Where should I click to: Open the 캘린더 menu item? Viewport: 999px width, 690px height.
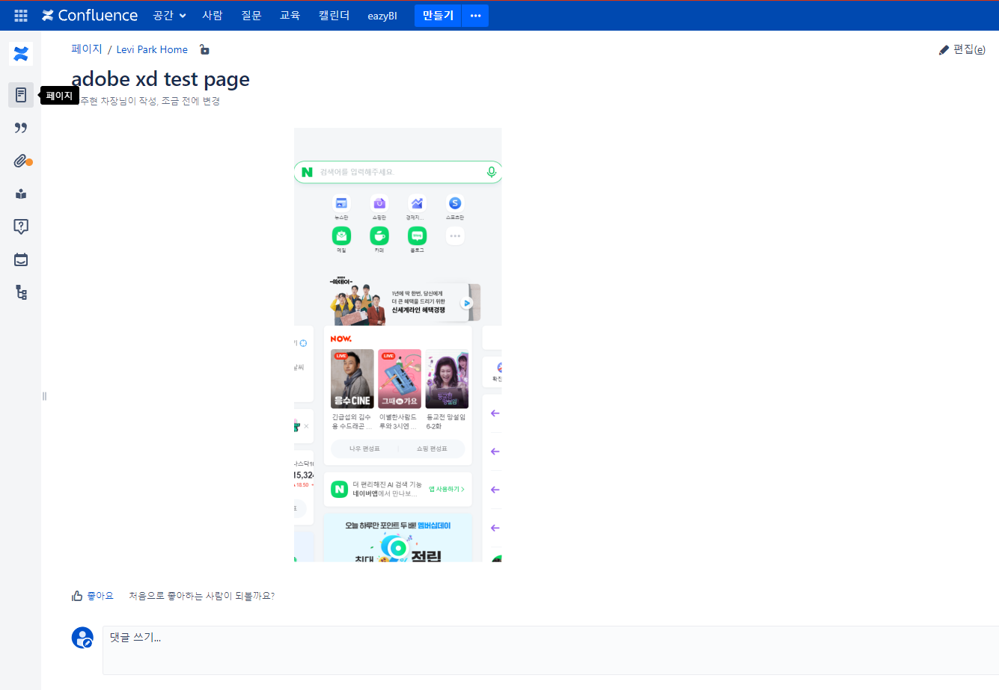(x=334, y=16)
